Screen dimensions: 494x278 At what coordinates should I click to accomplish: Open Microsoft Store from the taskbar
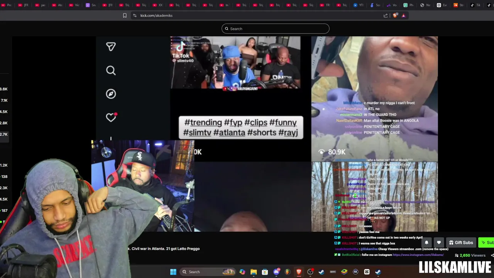pyautogui.click(x=265, y=272)
